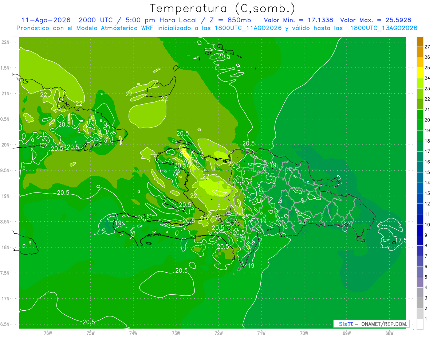This screenshot has width=437, height=338.
Task: Click the lime green color bar segment between 23 and 24
Action: pos(420,83)
